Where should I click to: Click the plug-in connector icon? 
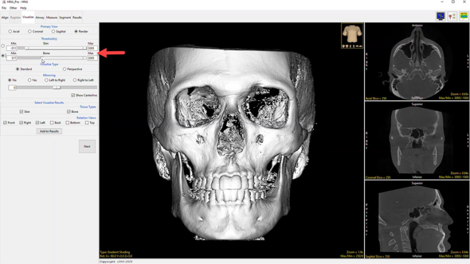tap(452, 16)
